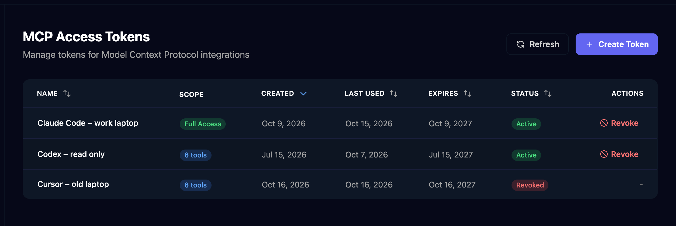Screen dimensions: 676x226
Task: Click expiry date Oct 16, 2027
Action: coord(452,185)
